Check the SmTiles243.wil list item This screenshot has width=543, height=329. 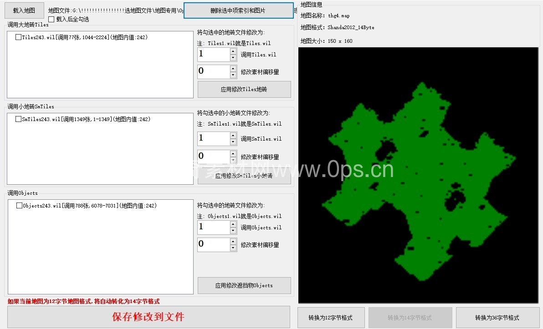[x=18, y=119]
